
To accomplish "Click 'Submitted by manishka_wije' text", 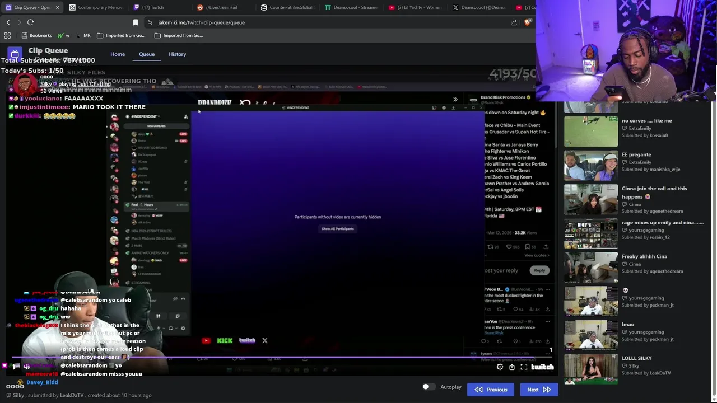I will coord(651,170).
